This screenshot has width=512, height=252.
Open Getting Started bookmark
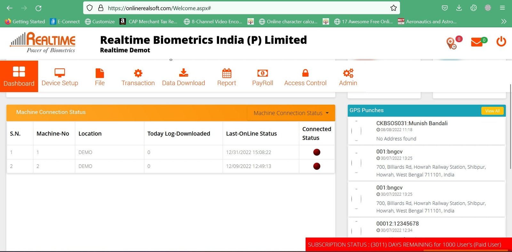25,21
